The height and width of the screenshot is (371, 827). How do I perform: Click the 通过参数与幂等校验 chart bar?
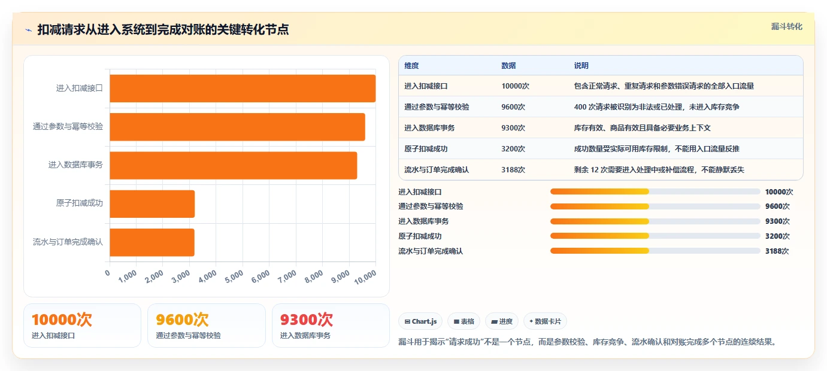point(237,127)
